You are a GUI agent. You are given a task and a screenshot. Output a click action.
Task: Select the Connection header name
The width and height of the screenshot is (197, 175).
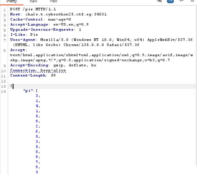pos(23,70)
